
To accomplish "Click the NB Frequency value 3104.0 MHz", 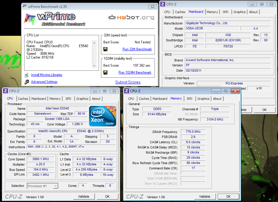I will click(x=215, y=119).
